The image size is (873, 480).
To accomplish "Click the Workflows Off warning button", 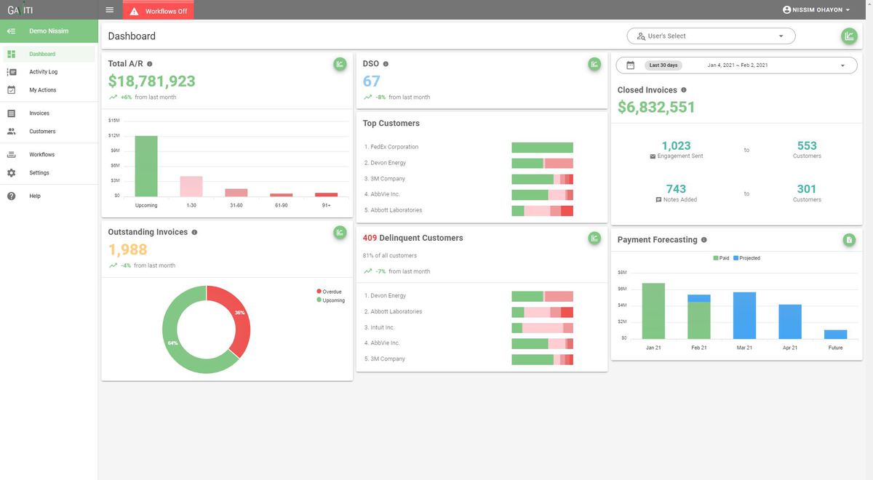I will coord(159,11).
